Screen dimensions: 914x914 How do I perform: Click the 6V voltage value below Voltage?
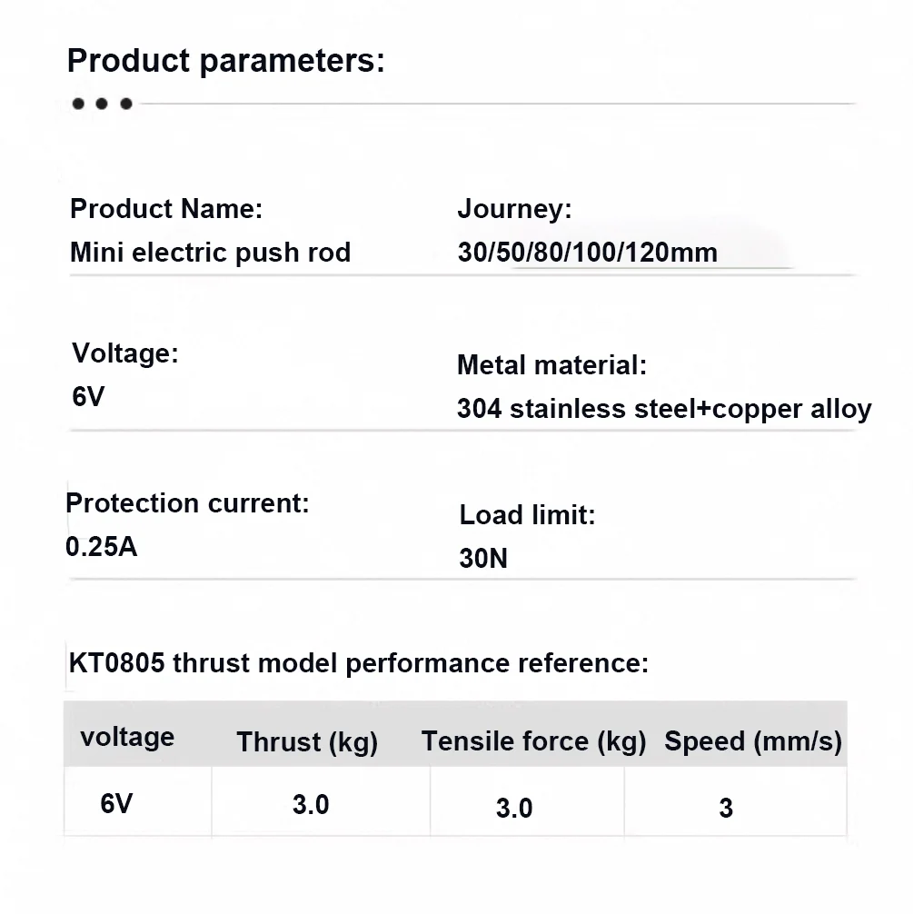click(88, 397)
